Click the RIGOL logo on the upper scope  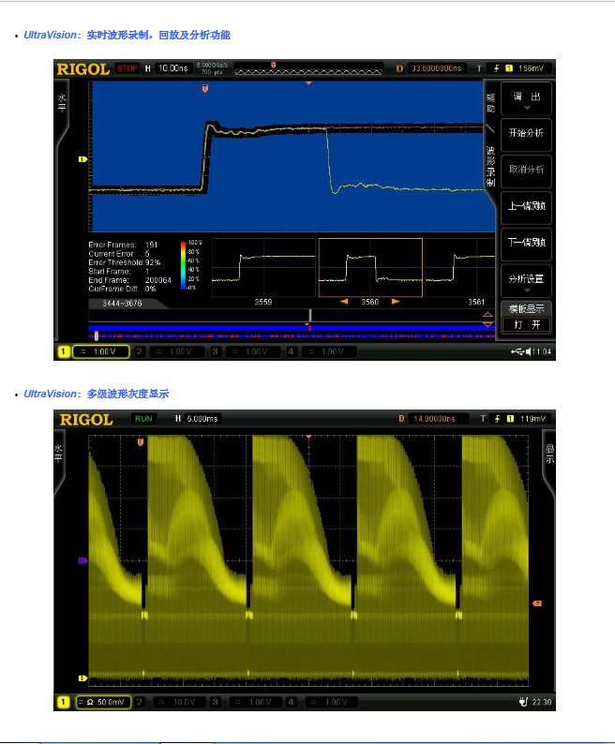click(84, 68)
